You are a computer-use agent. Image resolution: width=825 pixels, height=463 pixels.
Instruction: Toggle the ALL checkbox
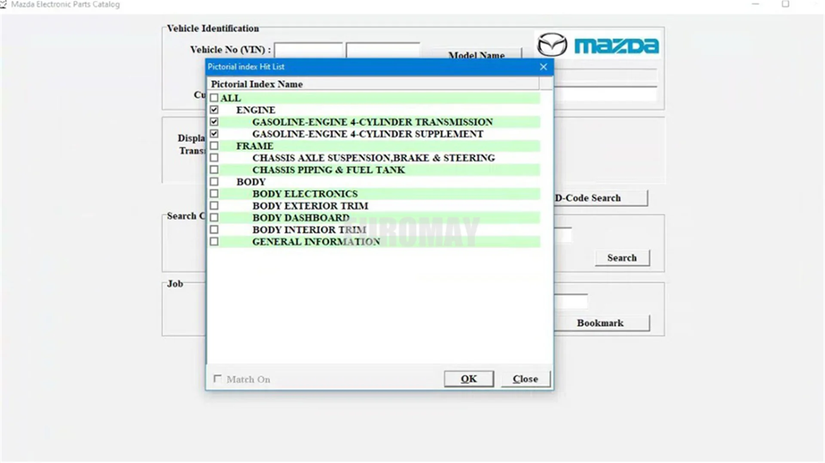pos(214,98)
